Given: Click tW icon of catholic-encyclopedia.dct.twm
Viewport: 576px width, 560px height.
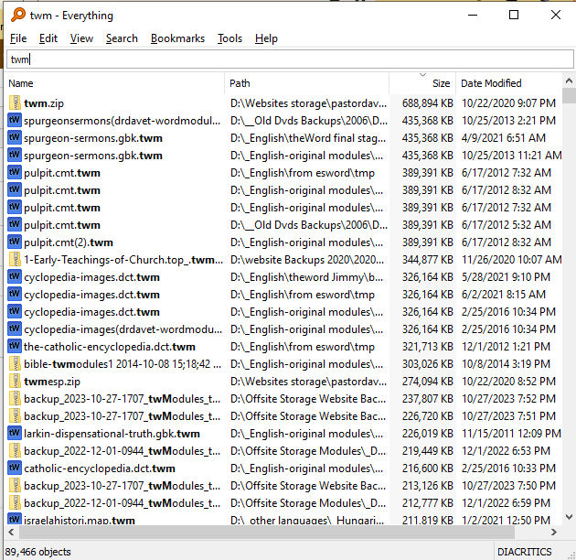Looking at the screenshot, I should coord(15,468).
